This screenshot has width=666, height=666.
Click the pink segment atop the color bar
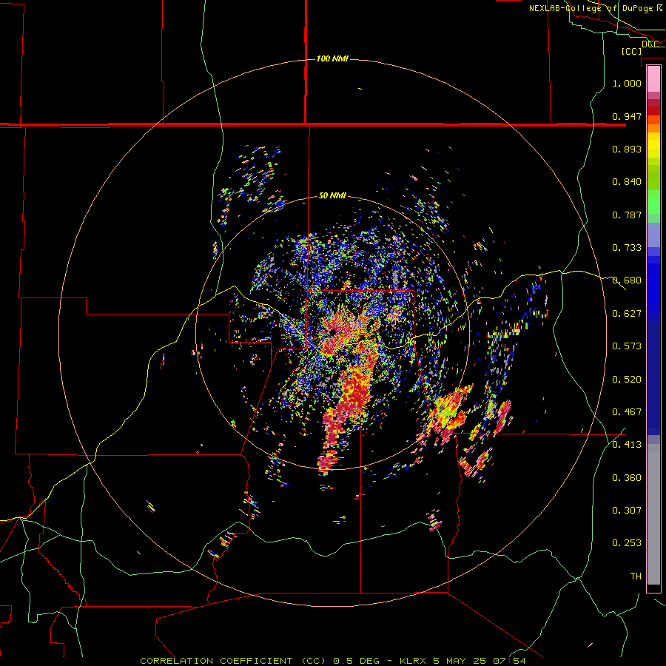pos(653,78)
